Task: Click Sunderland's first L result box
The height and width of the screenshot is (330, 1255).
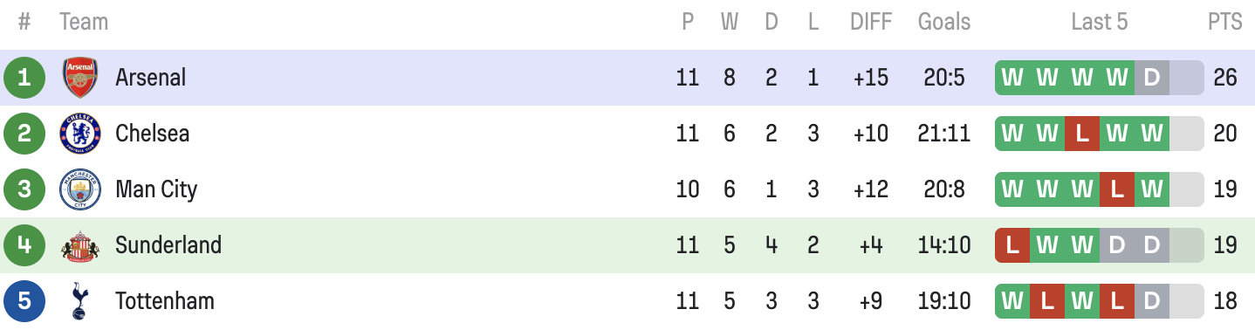Action: click(1012, 245)
